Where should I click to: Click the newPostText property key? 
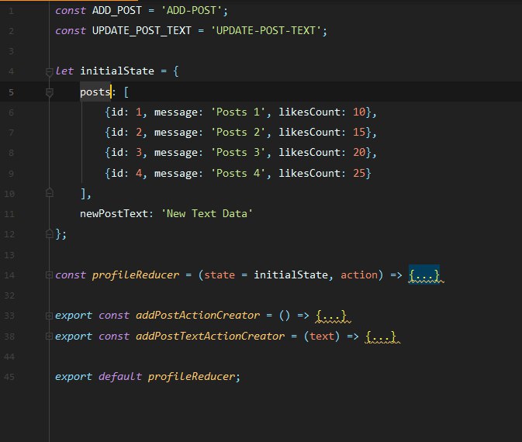click(114, 213)
